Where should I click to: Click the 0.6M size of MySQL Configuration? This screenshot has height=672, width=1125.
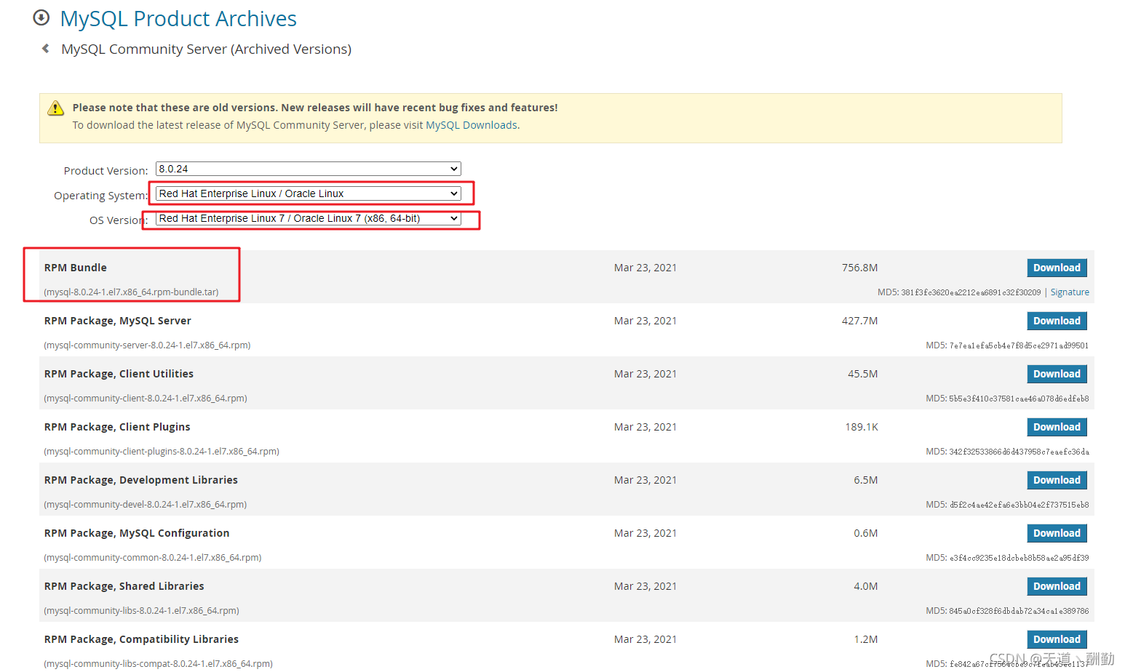pyautogui.click(x=865, y=533)
